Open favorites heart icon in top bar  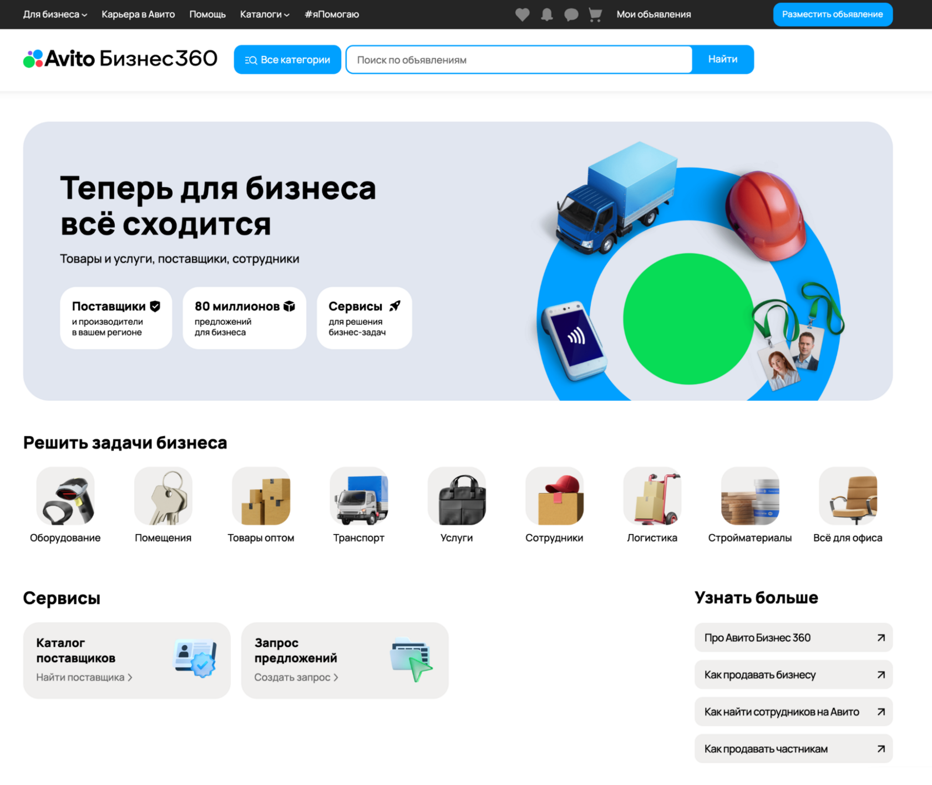point(522,14)
